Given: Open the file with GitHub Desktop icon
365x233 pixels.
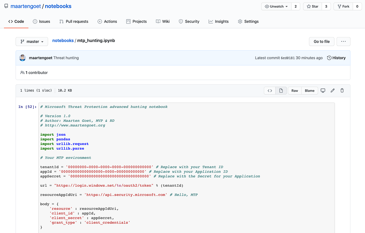Looking at the screenshot, I should [x=323, y=90].
